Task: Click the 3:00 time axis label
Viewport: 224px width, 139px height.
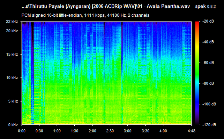Action: point(128,131)
